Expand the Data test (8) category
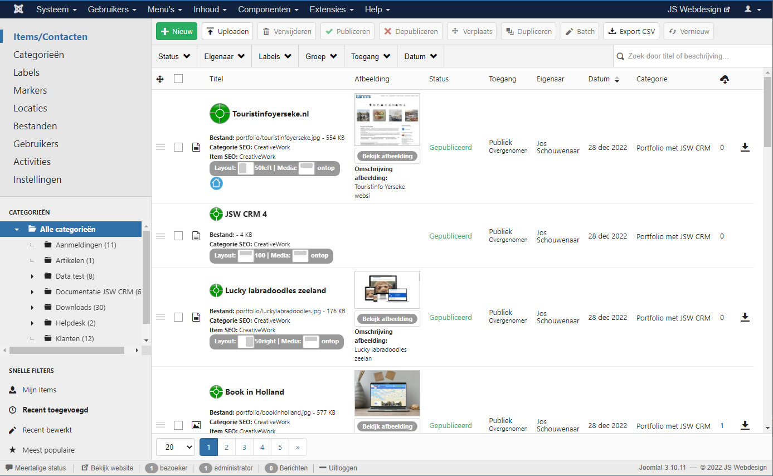The width and height of the screenshot is (773, 476). point(32,276)
